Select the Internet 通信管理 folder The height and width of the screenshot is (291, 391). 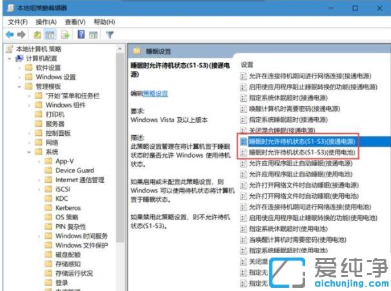(80, 180)
